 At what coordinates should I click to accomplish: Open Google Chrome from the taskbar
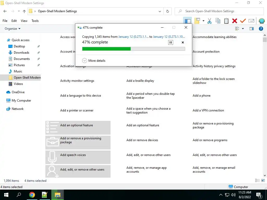[32, 195]
